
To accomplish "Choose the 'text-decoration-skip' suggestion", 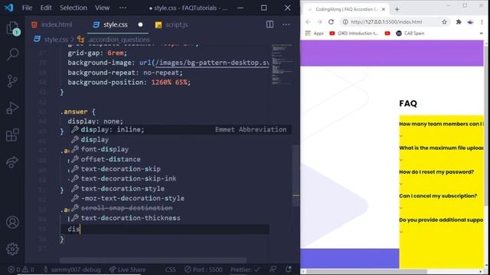I will coord(180,169).
